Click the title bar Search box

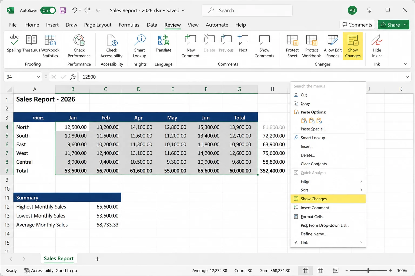(247, 11)
